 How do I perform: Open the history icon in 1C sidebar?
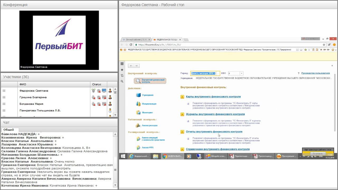122,75
